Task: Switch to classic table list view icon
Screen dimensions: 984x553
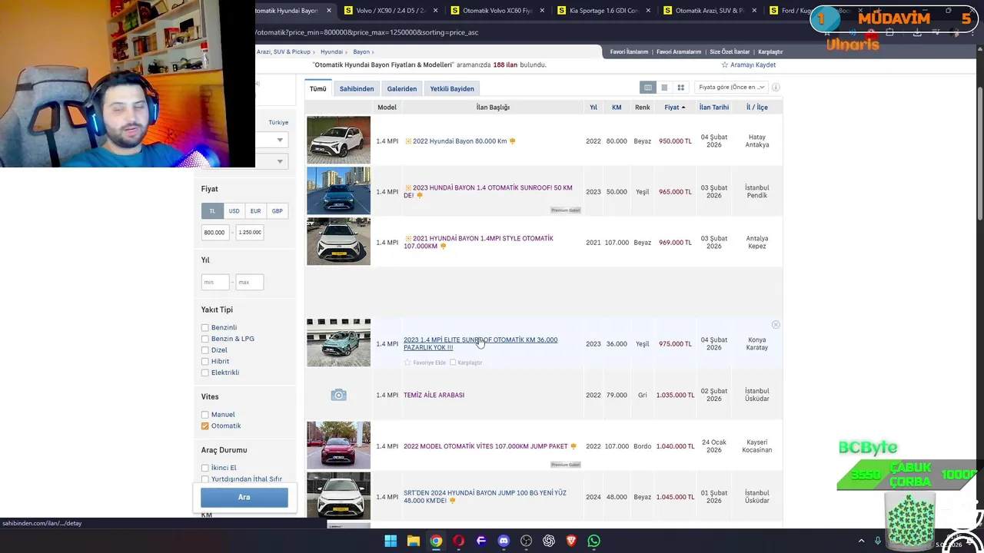Action: click(x=648, y=88)
